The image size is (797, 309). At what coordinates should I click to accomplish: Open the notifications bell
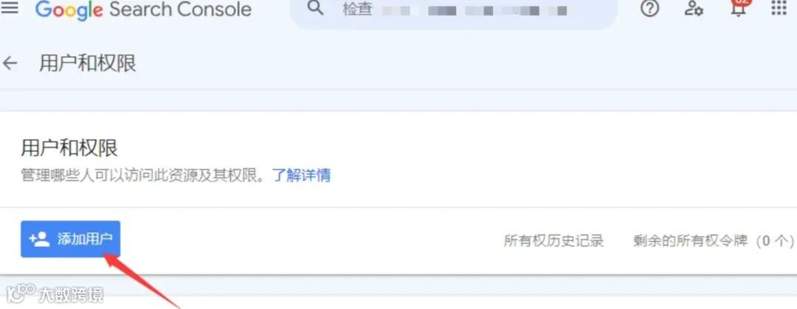pyautogui.click(x=737, y=9)
